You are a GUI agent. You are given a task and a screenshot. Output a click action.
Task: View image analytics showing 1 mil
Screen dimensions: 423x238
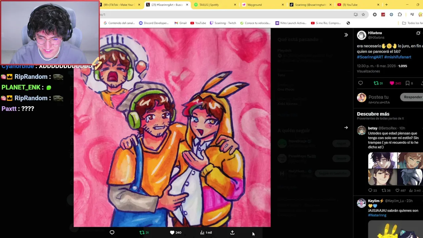tap(206, 232)
